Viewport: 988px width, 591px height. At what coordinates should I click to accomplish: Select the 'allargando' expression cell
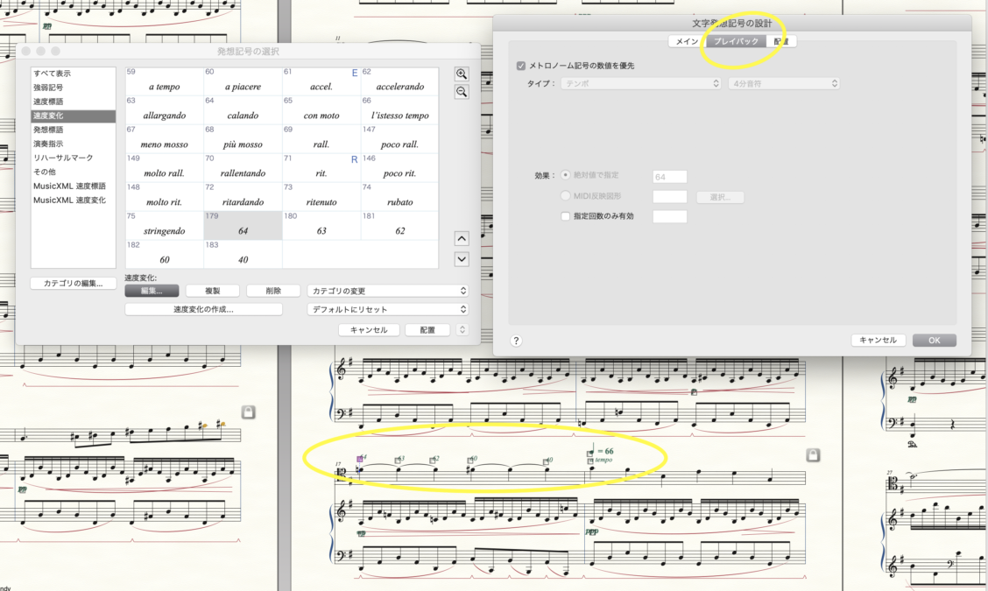tap(165, 110)
